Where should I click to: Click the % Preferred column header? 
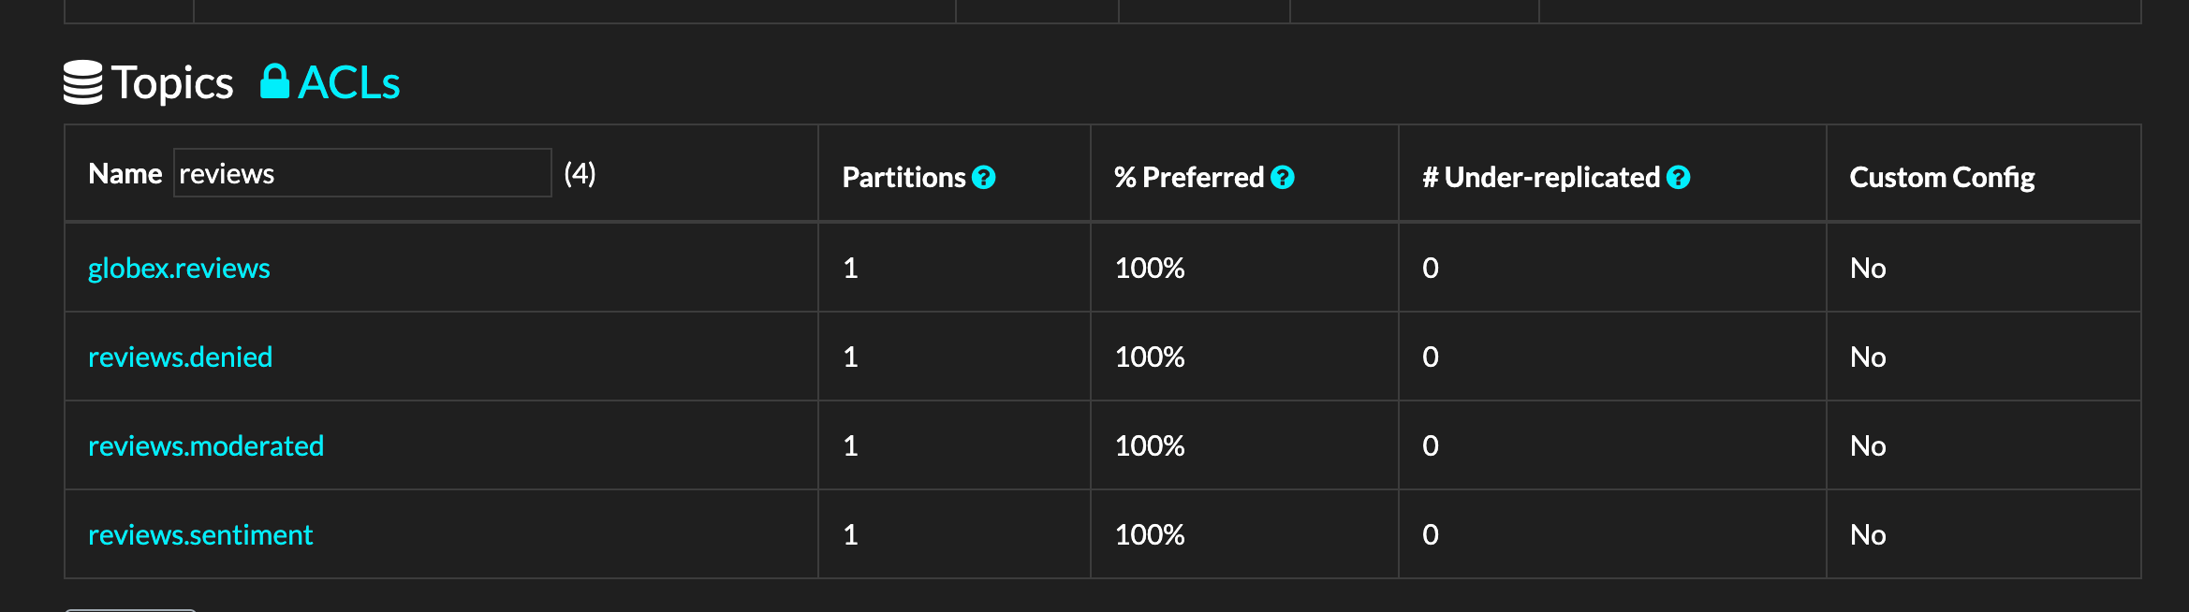coord(1189,177)
